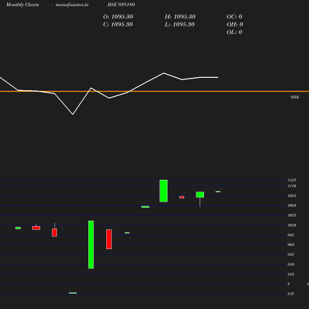The width and height of the screenshot is (309, 309).
Task: Click the green candle with a long lower wick
Action: (x=200, y=195)
